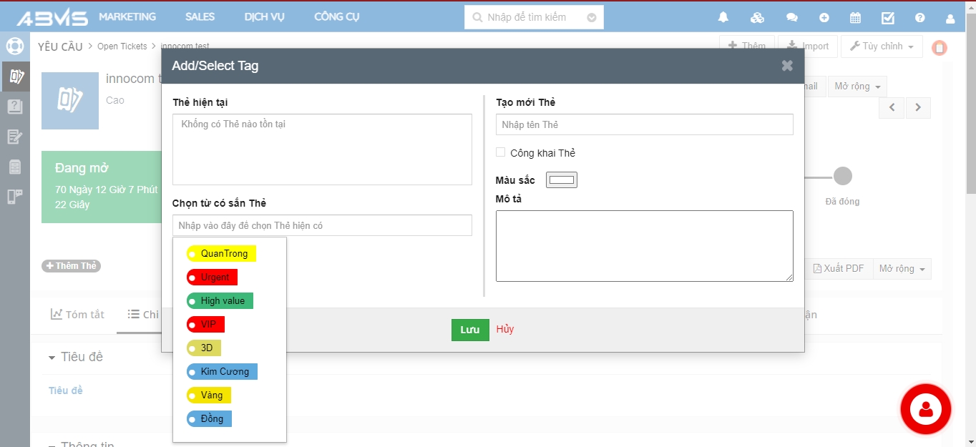The height and width of the screenshot is (447, 976).
Task: Open the user profile icon
Action: (950, 18)
